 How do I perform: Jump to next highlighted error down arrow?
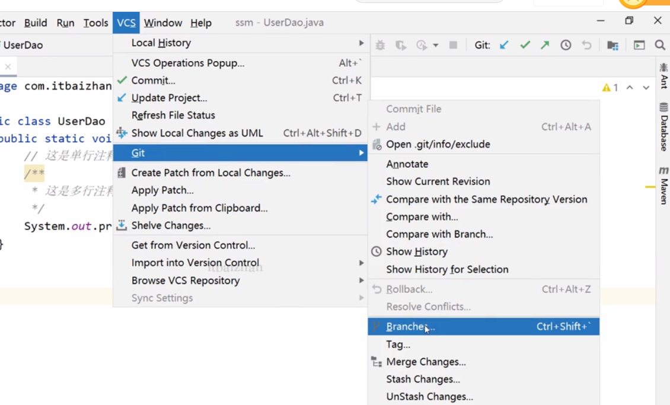(x=646, y=88)
